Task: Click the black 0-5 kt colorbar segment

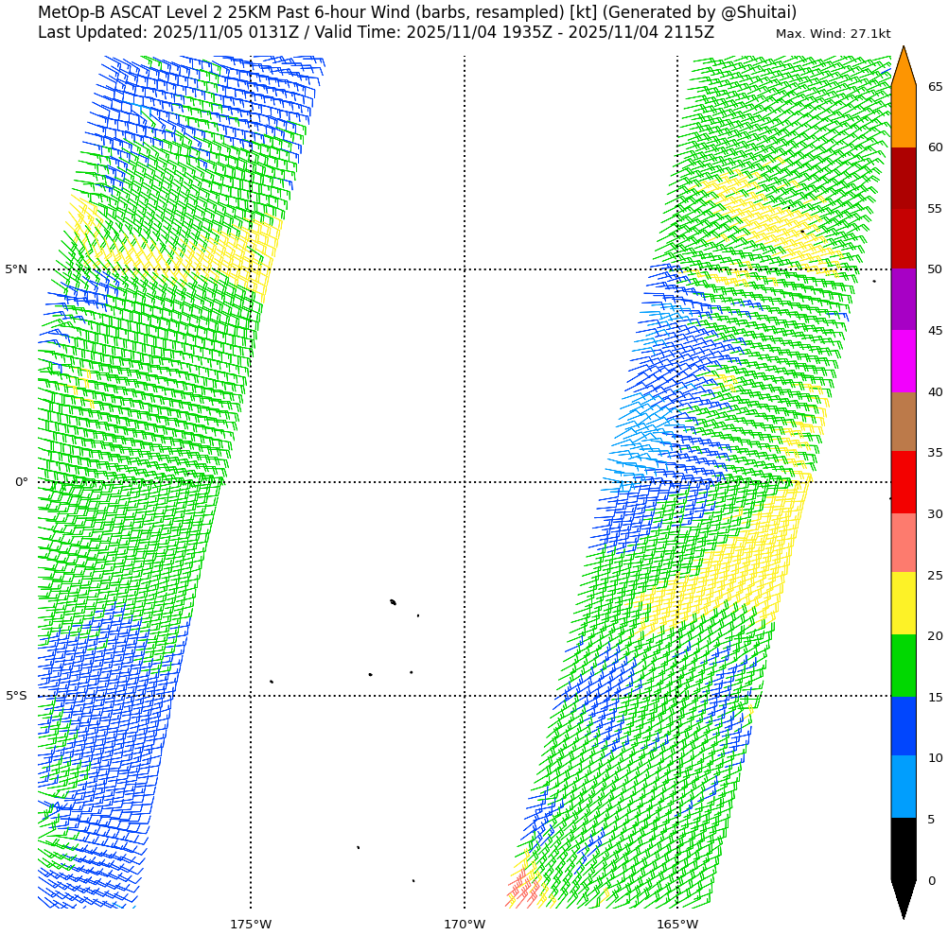Action: [903, 848]
